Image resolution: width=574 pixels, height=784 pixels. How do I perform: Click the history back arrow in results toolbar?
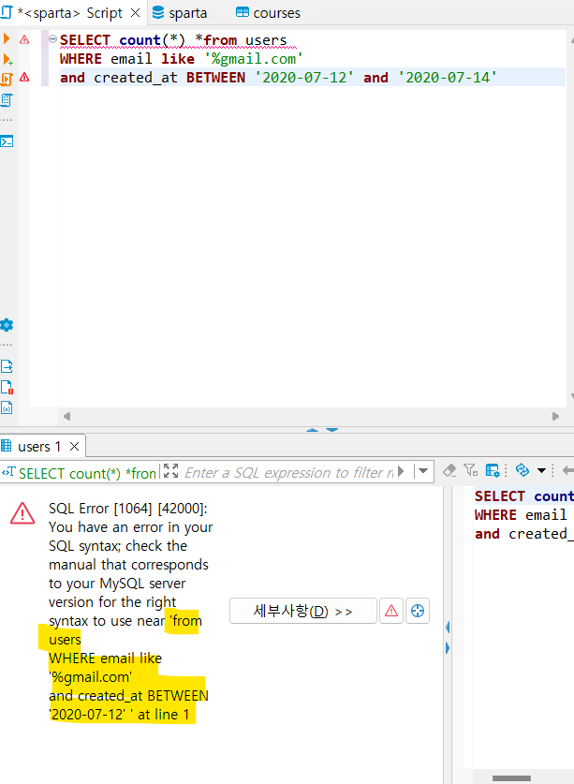coord(568,470)
